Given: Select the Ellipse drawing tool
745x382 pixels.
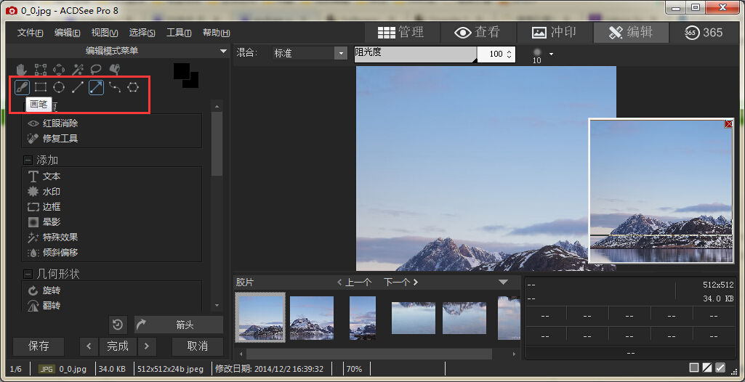Looking at the screenshot, I should coord(59,88).
